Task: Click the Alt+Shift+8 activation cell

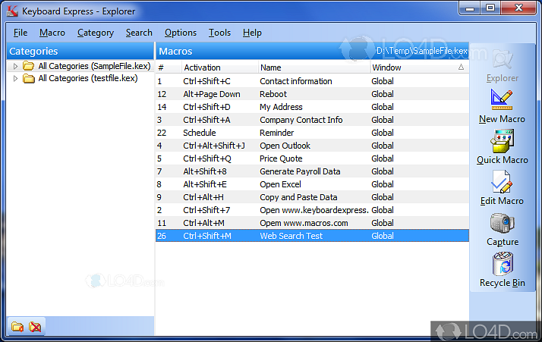Action: pyautogui.click(x=205, y=171)
